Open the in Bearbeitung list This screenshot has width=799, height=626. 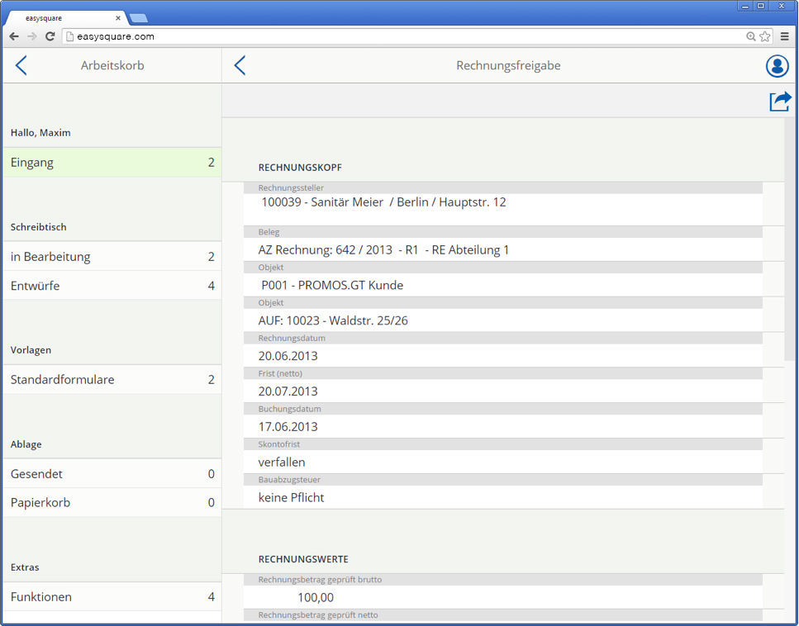[x=112, y=257]
